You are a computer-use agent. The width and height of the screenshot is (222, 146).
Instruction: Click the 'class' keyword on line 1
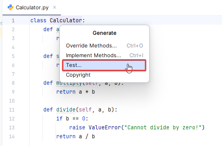coord(38,20)
